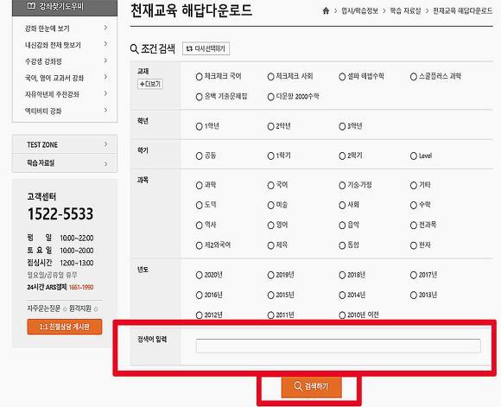Select the 체크체크 사회 radio option
The height and width of the screenshot is (407, 501).
tap(270, 77)
